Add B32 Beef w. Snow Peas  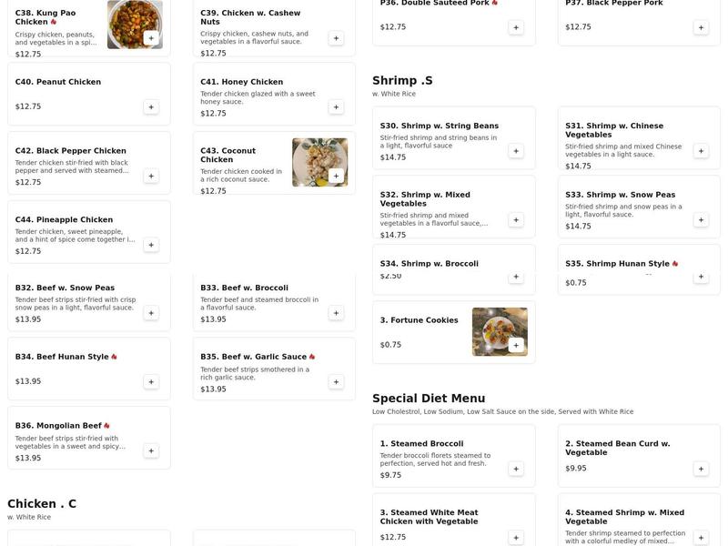tap(151, 313)
